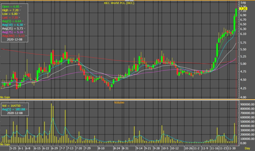Click the 9-28 date axis label
Screen dimensions: 255x151
pos(157,148)
